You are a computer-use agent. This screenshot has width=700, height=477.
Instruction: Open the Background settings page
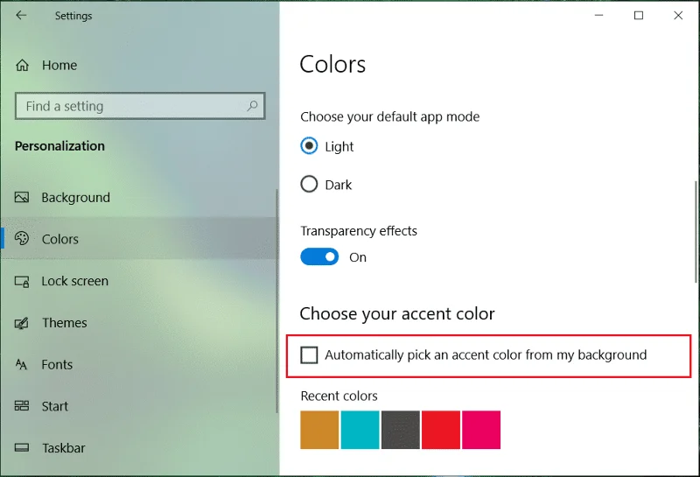tap(139, 197)
